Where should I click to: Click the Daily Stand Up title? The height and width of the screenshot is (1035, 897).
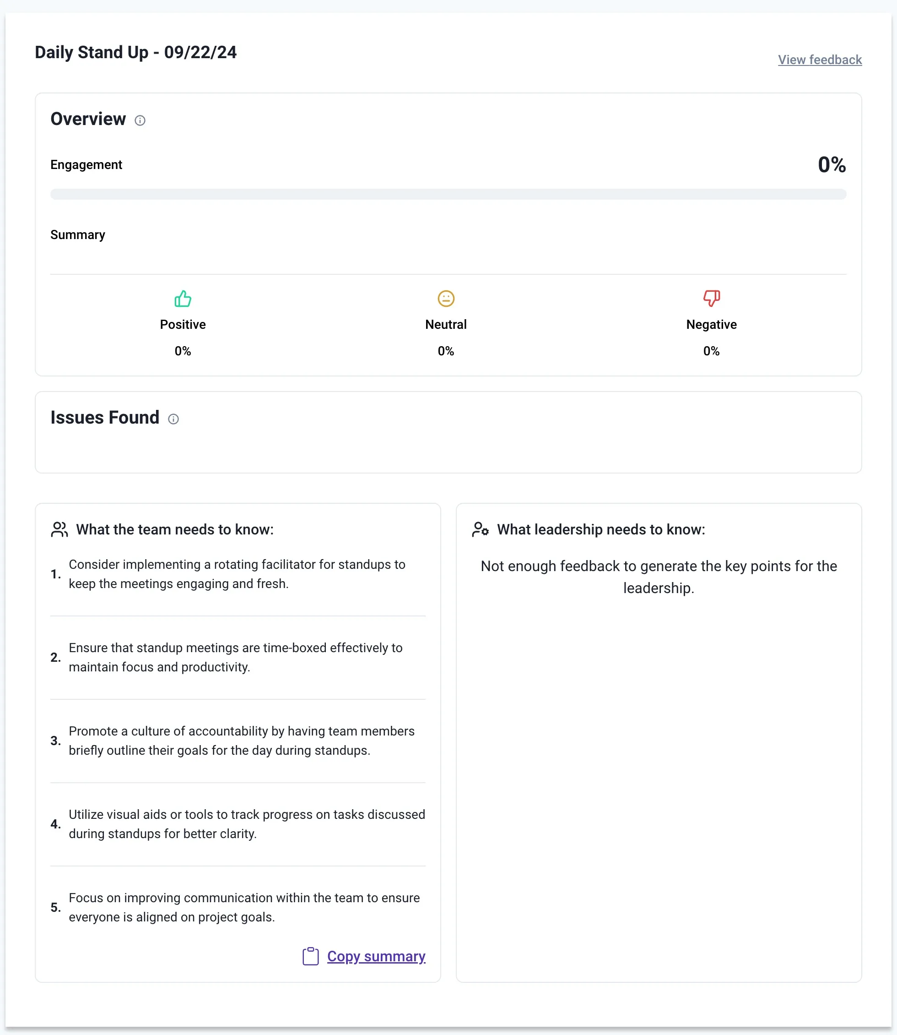[x=135, y=52]
